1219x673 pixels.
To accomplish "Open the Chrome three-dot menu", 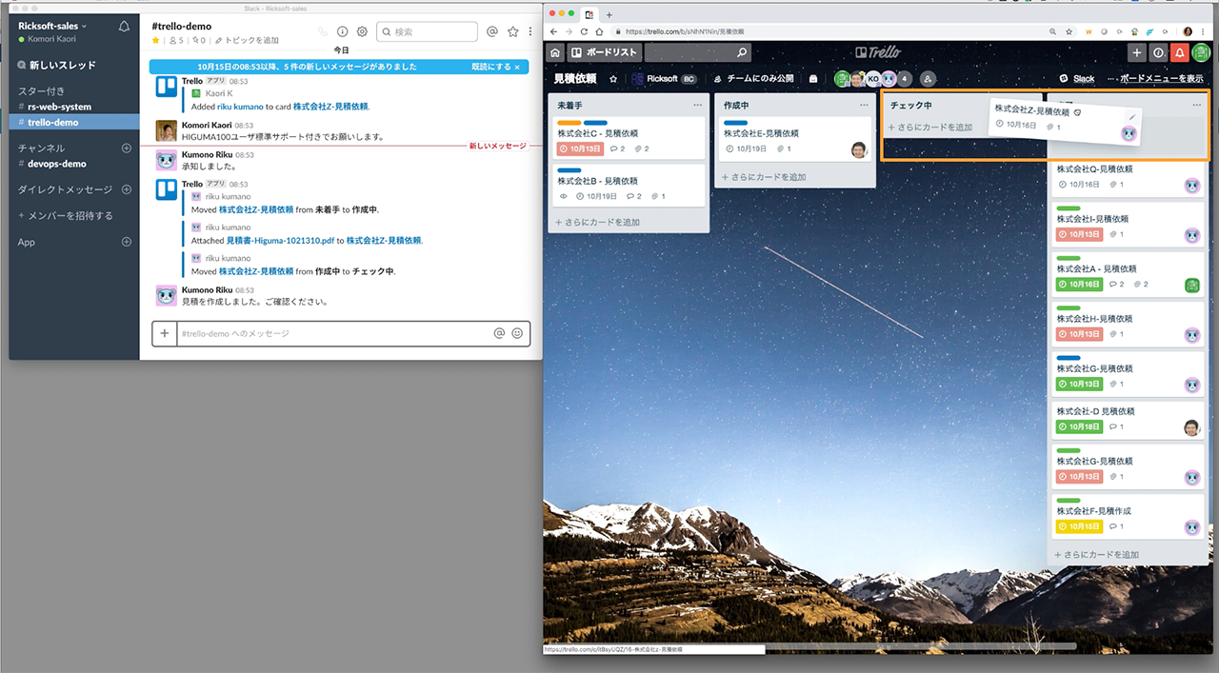I will pos(1204,31).
